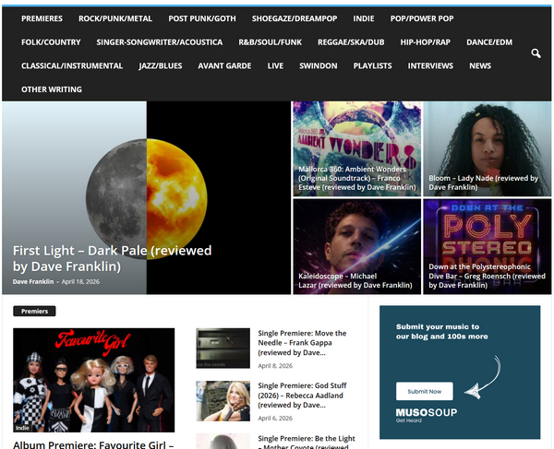Open the Bloom – Lady Nade review

point(487,148)
